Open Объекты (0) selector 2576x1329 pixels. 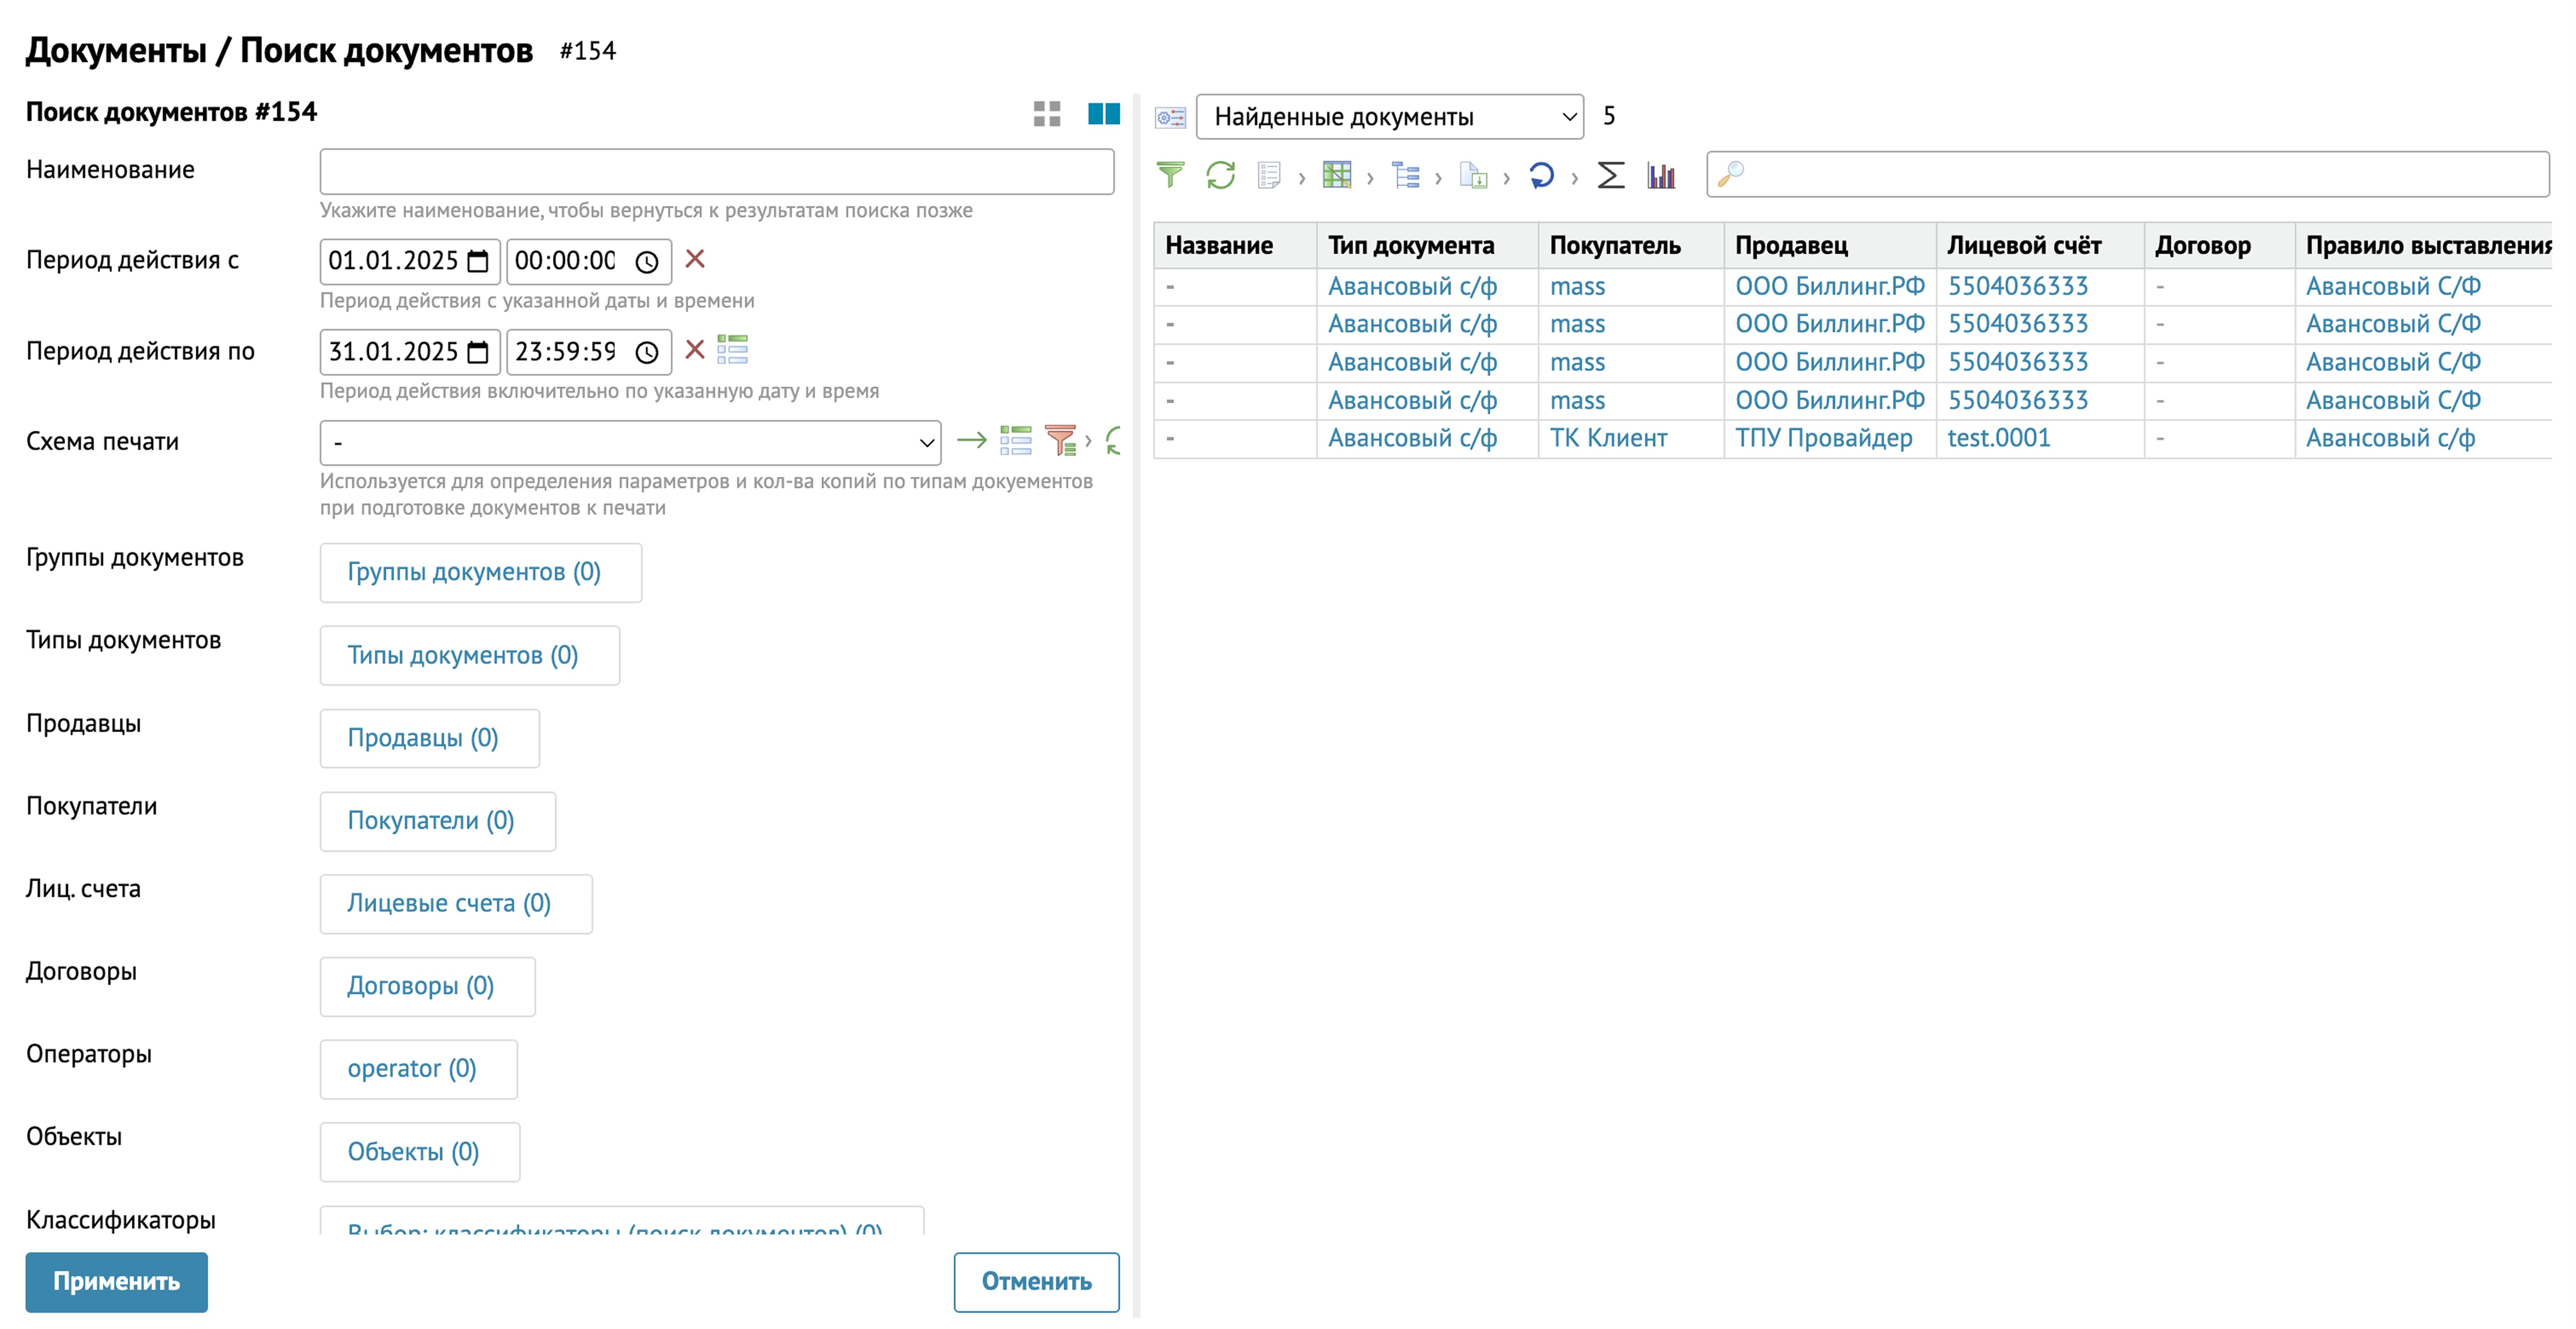[419, 1152]
